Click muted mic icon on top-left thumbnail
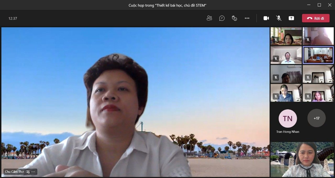This screenshot has height=178, width=335. point(276,40)
